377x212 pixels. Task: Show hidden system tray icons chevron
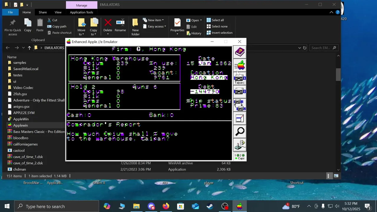tap(309, 206)
